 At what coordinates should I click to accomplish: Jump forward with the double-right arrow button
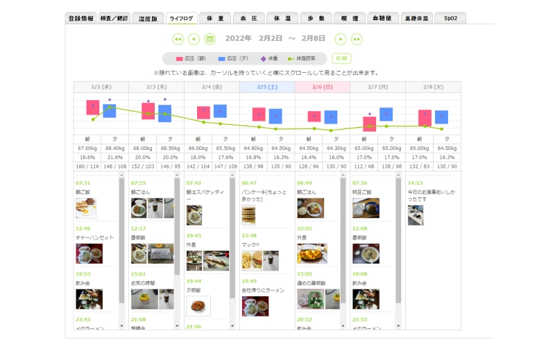click(x=357, y=40)
